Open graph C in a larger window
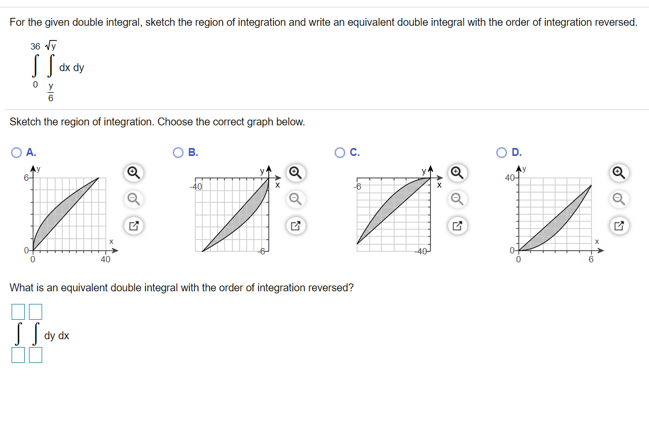The image size is (649, 443). tap(457, 225)
